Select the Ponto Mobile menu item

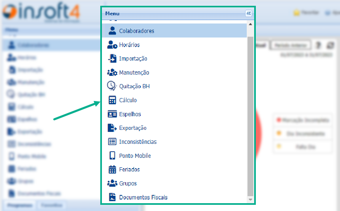(135, 156)
